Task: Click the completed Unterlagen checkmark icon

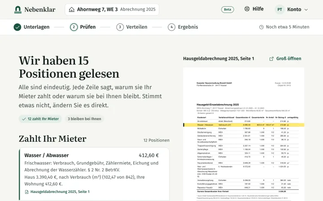Action: (17, 27)
